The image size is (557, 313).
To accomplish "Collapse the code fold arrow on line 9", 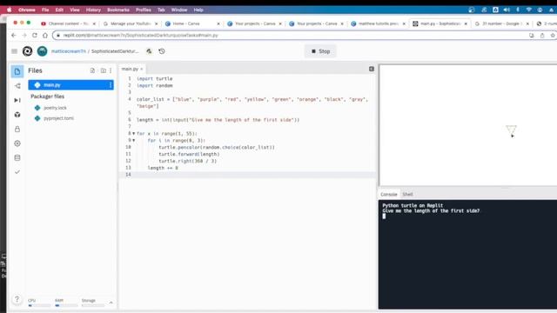I will (133, 140).
